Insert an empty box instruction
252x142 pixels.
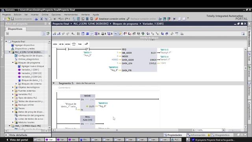coord(74,44)
